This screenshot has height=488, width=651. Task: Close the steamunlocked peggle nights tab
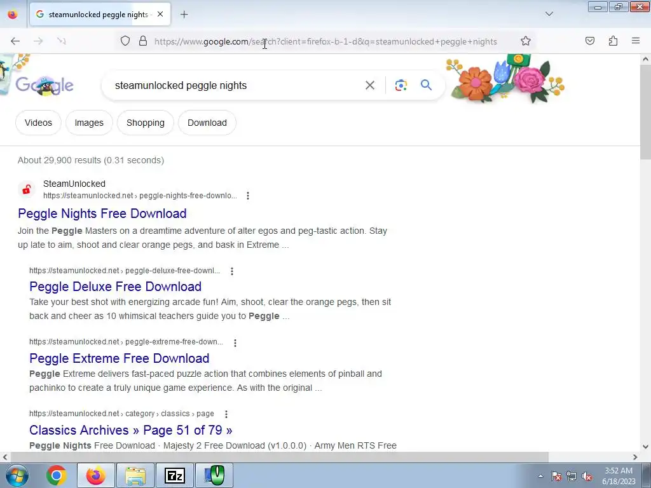coord(160,15)
